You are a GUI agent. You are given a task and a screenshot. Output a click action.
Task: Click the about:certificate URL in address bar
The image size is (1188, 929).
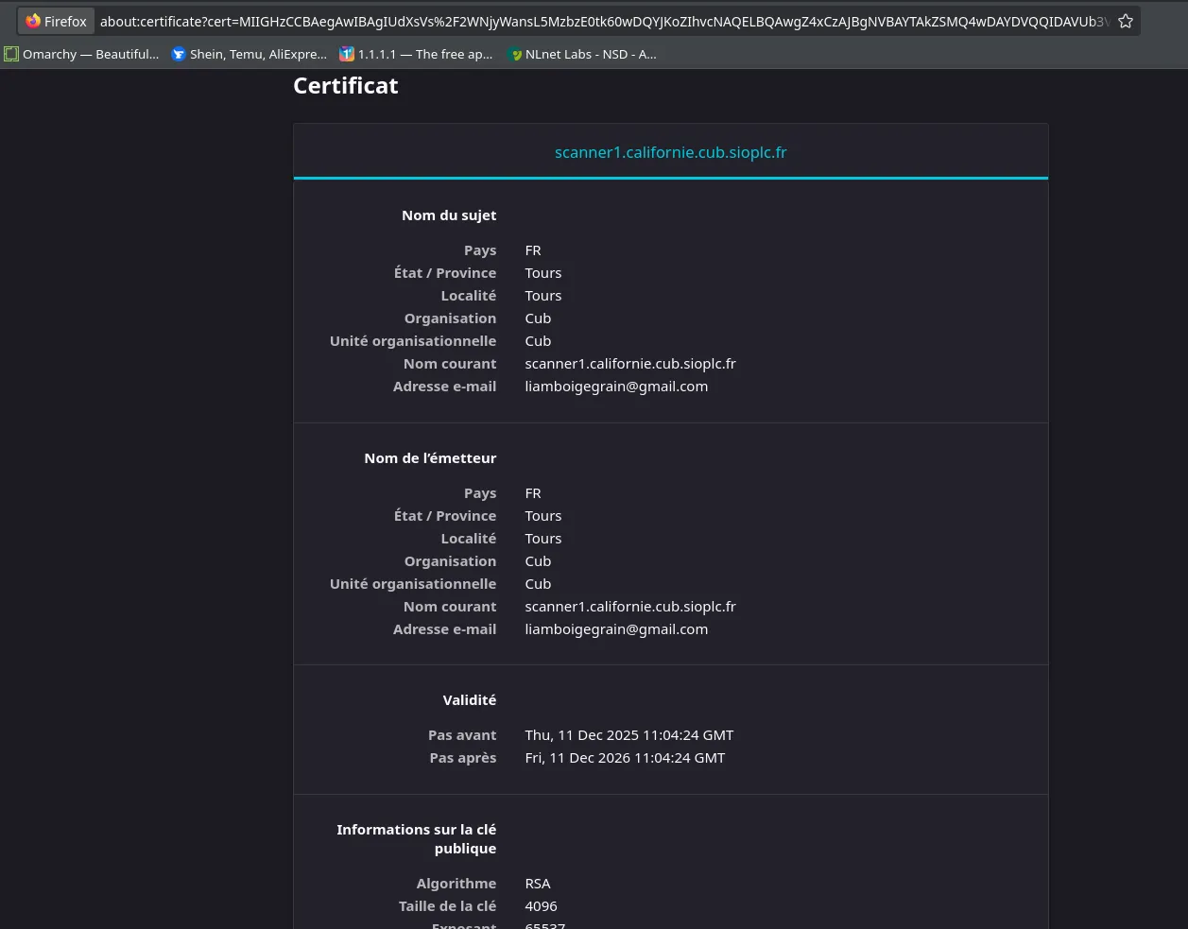605,21
